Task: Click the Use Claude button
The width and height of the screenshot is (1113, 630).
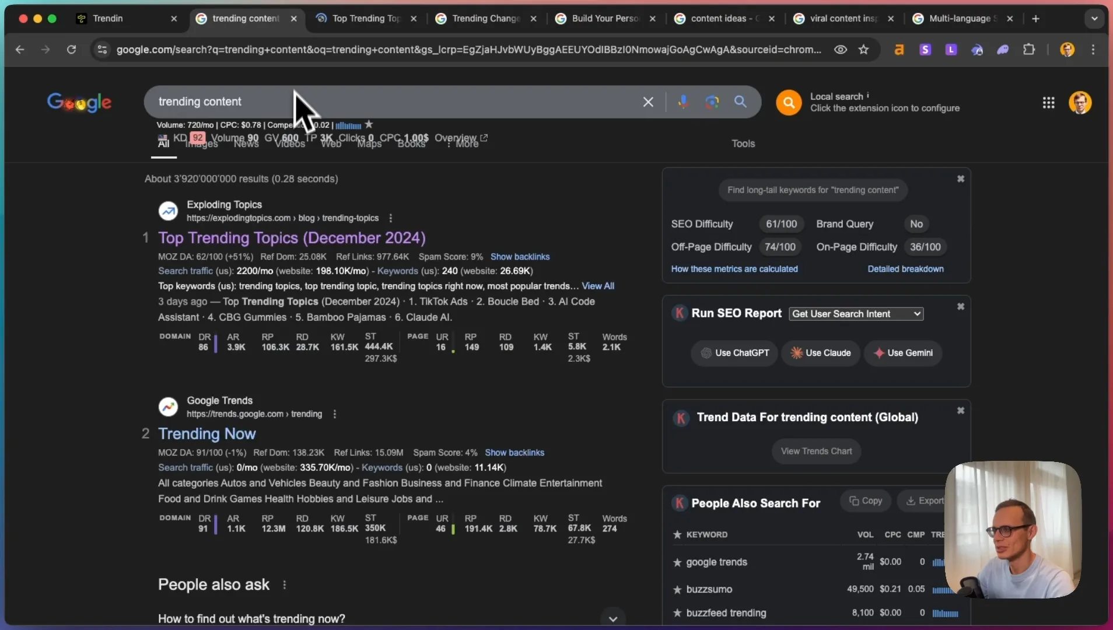Action: pyautogui.click(x=821, y=353)
